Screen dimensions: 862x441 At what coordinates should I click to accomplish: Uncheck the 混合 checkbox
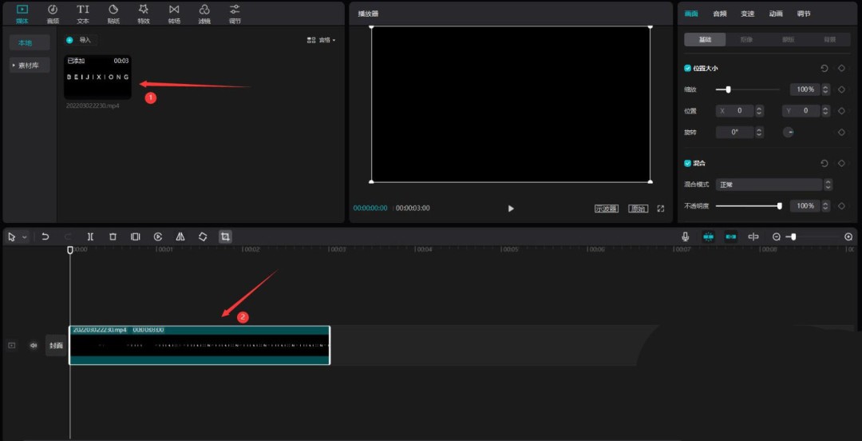coord(688,163)
